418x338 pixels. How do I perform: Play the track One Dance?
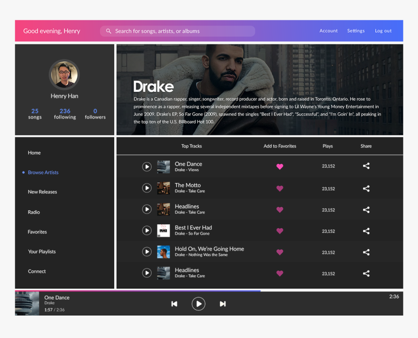pyautogui.click(x=147, y=167)
